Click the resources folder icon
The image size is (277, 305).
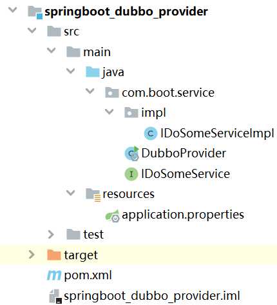(93, 195)
